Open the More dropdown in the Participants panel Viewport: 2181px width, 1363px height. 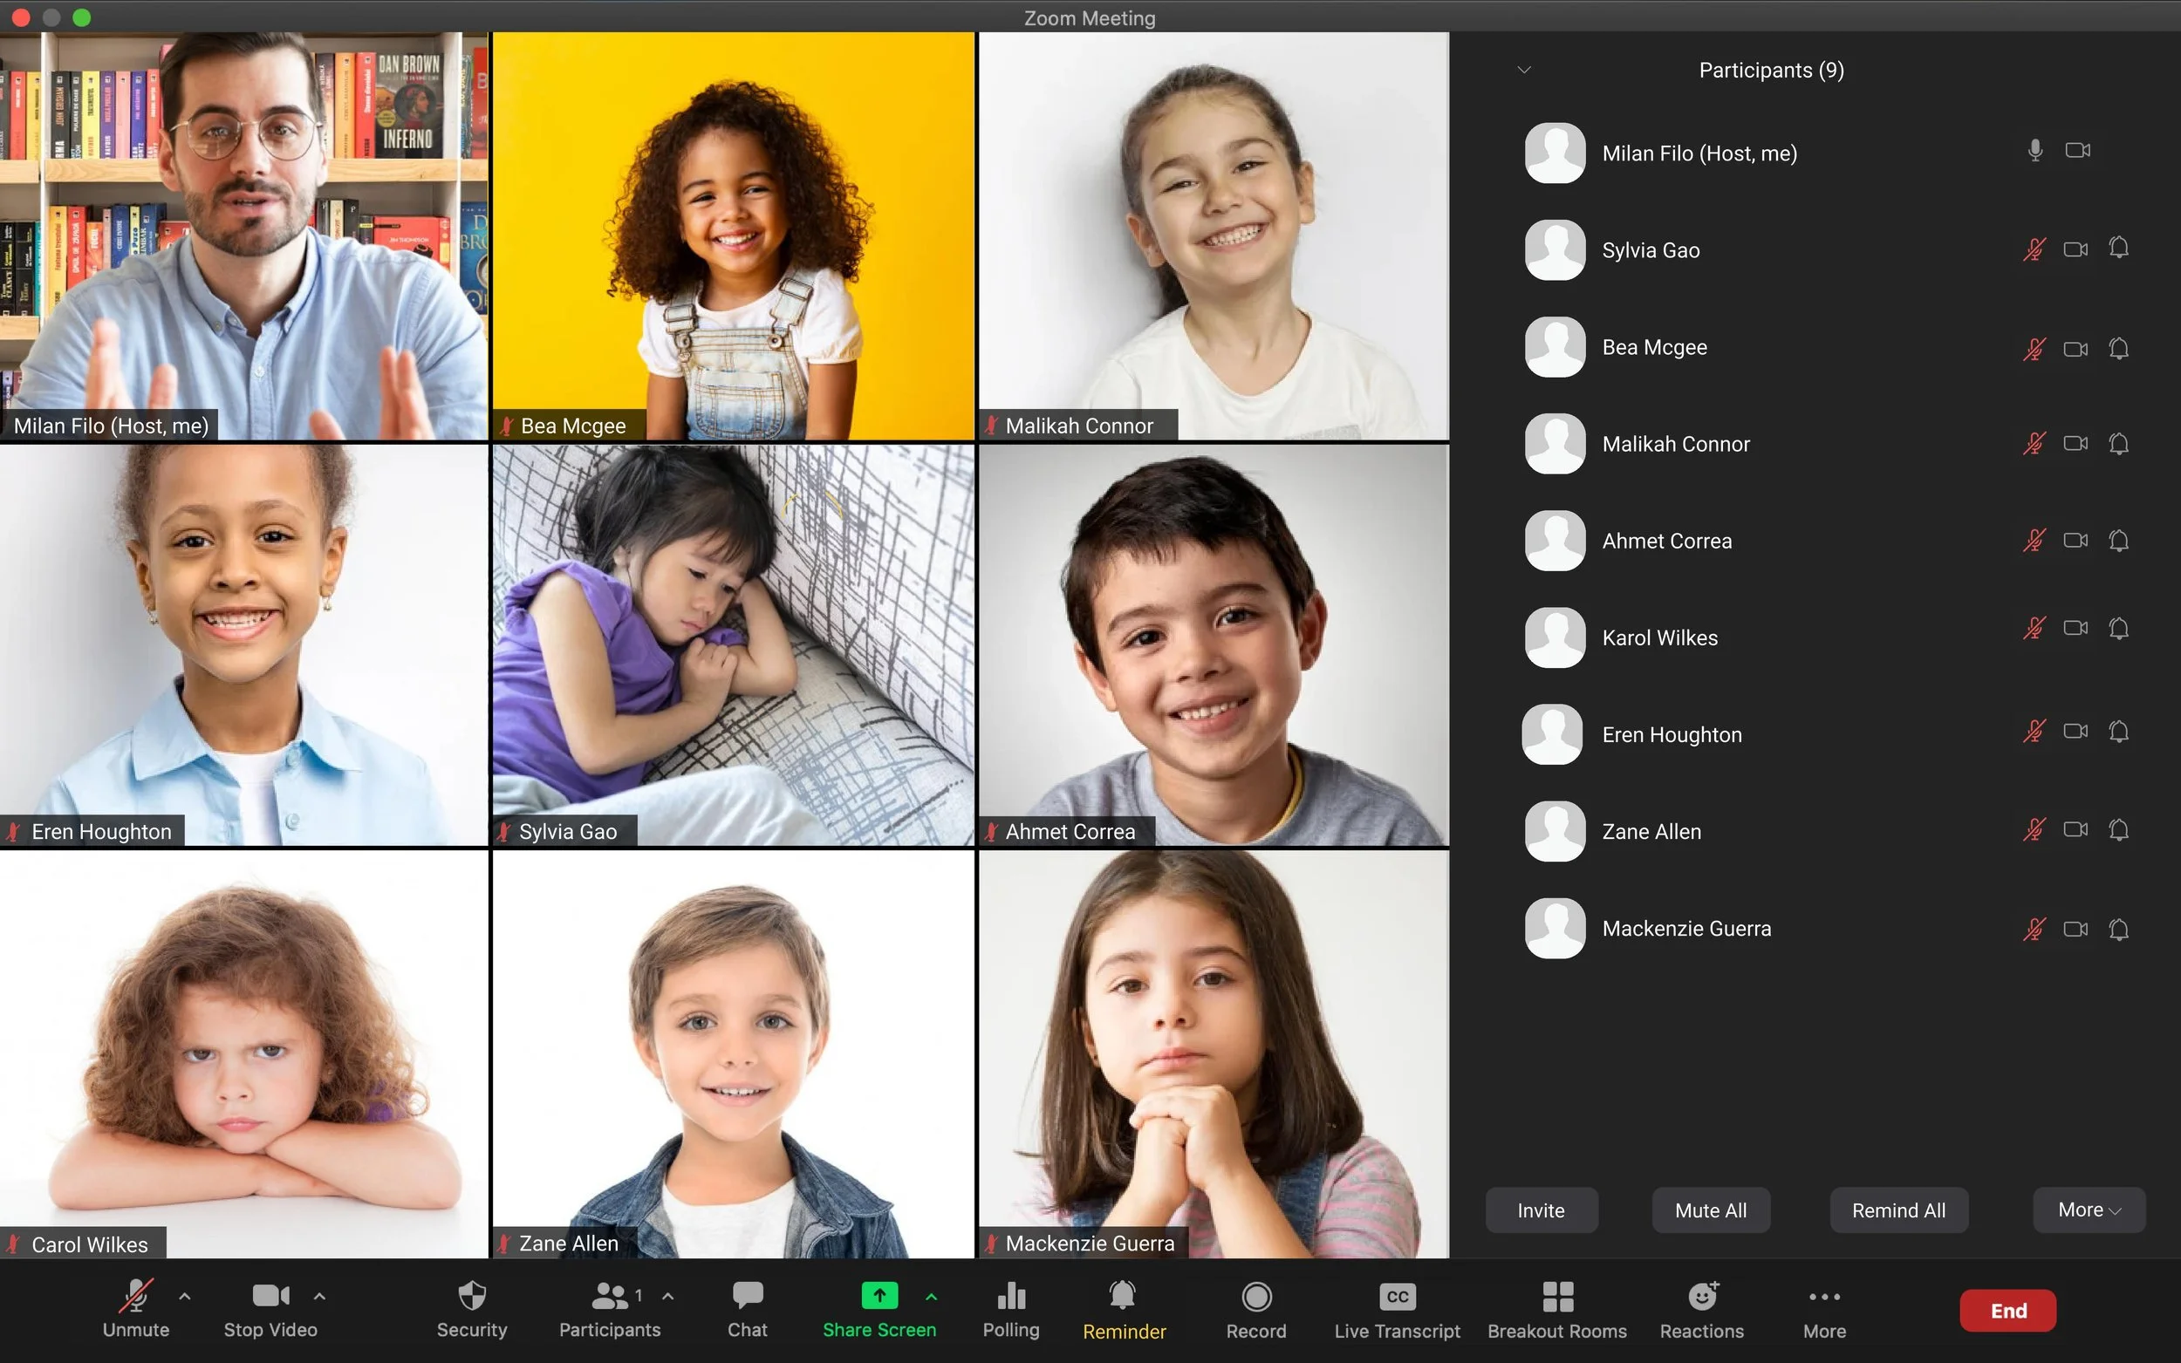(2089, 1210)
